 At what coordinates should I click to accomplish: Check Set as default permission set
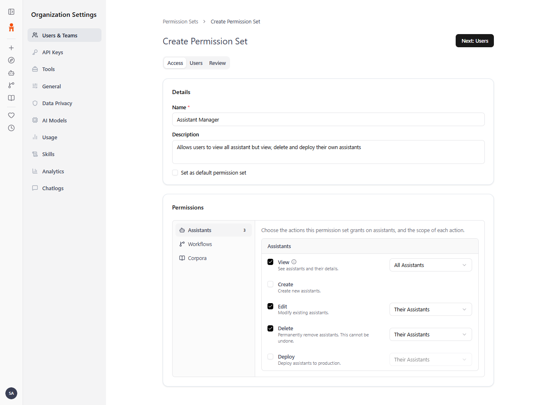[x=175, y=173]
